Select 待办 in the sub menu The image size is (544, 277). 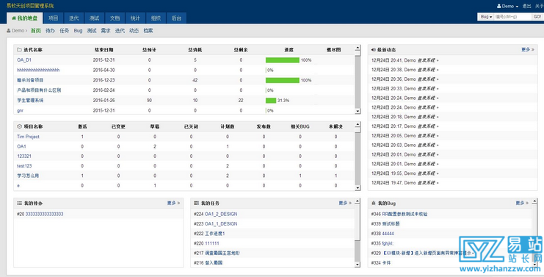(x=51, y=31)
